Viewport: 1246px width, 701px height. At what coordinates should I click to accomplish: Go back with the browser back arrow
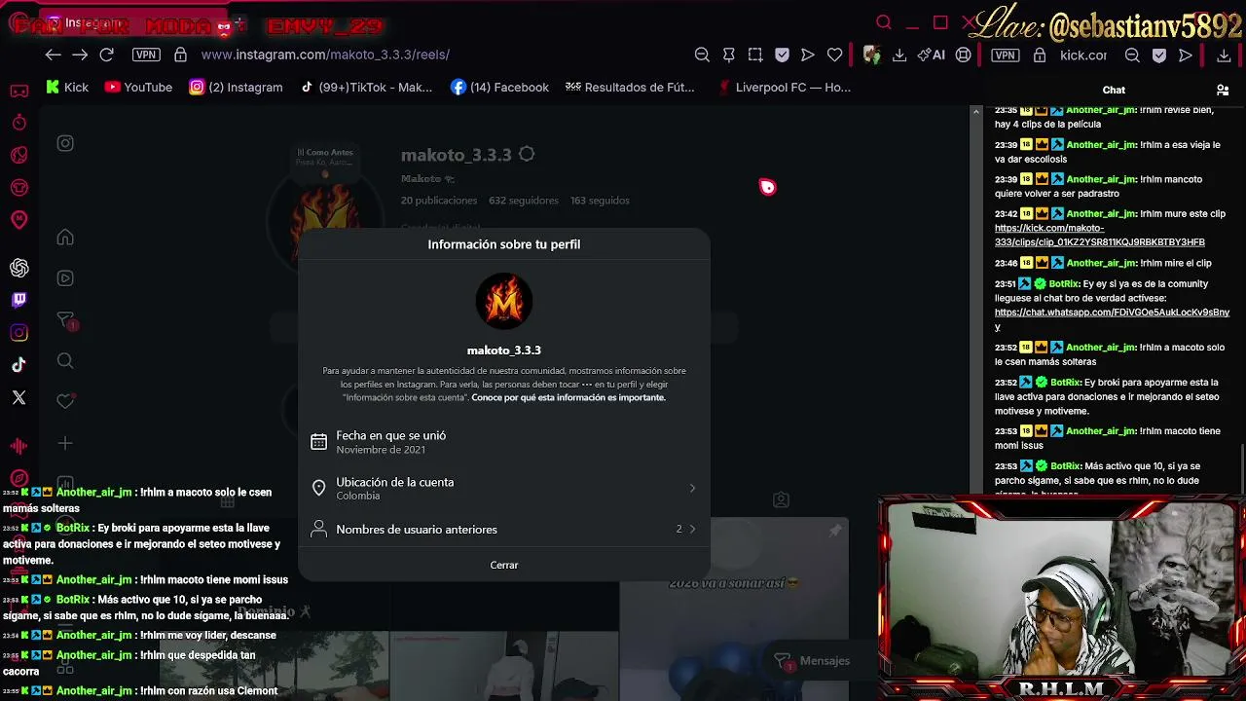pyautogui.click(x=53, y=55)
